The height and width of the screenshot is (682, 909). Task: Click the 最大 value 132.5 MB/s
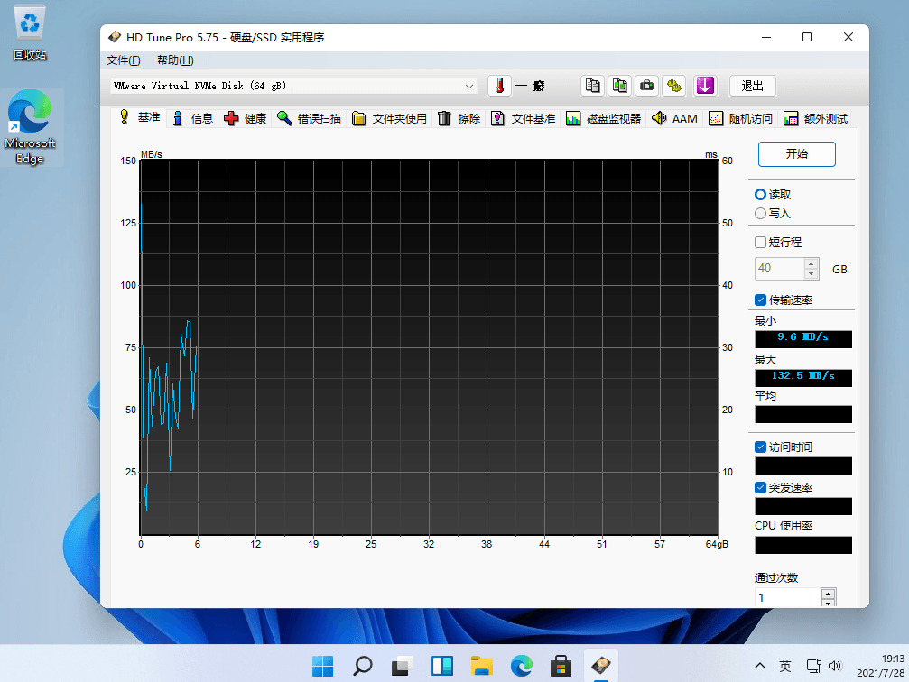click(x=802, y=377)
